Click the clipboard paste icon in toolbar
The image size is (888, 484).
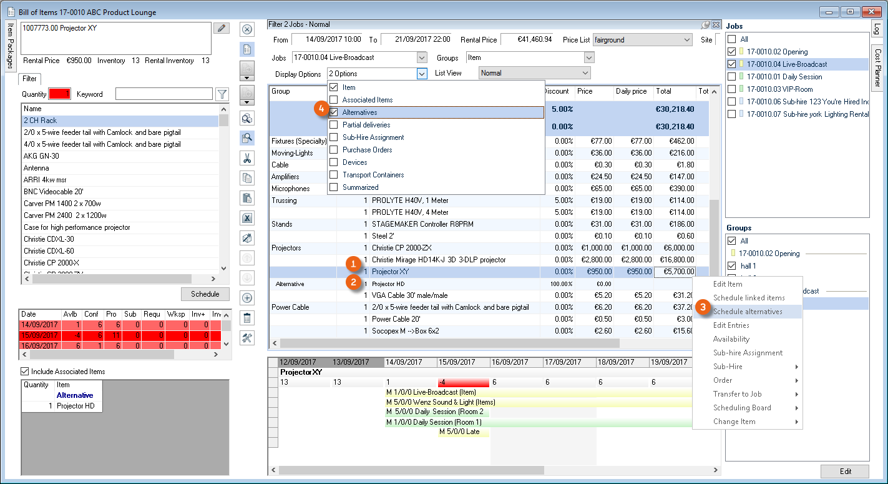(x=246, y=198)
